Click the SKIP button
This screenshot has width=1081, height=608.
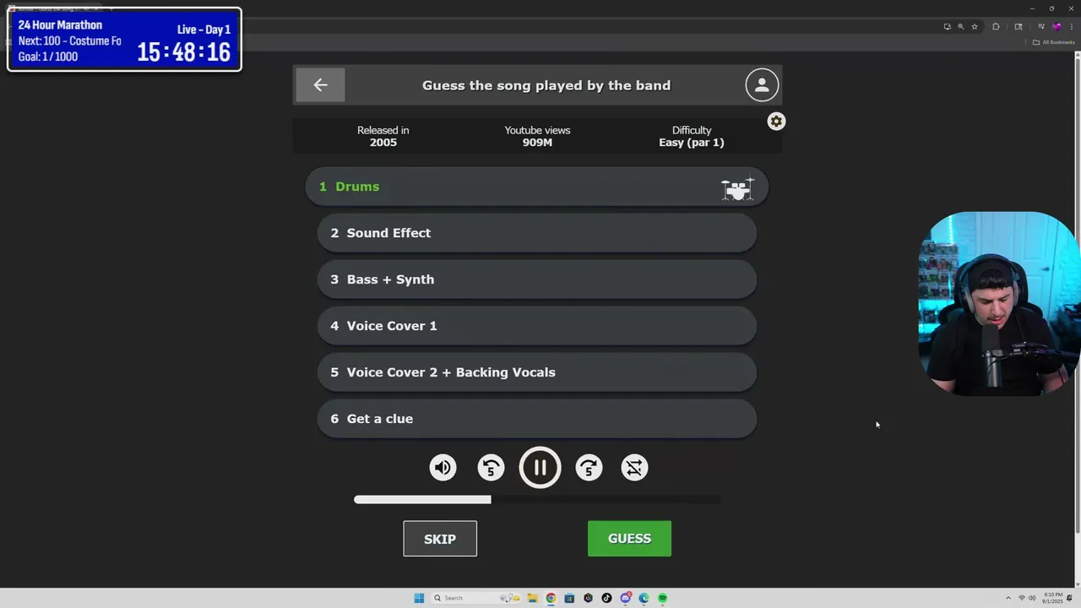pyautogui.click(x=440, y=539)
